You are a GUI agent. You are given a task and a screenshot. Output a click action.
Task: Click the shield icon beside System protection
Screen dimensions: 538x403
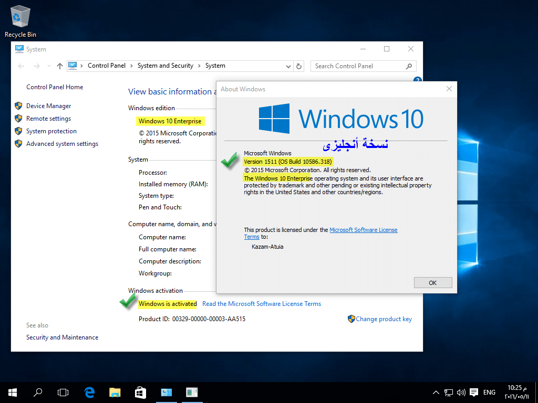point(18,131)
